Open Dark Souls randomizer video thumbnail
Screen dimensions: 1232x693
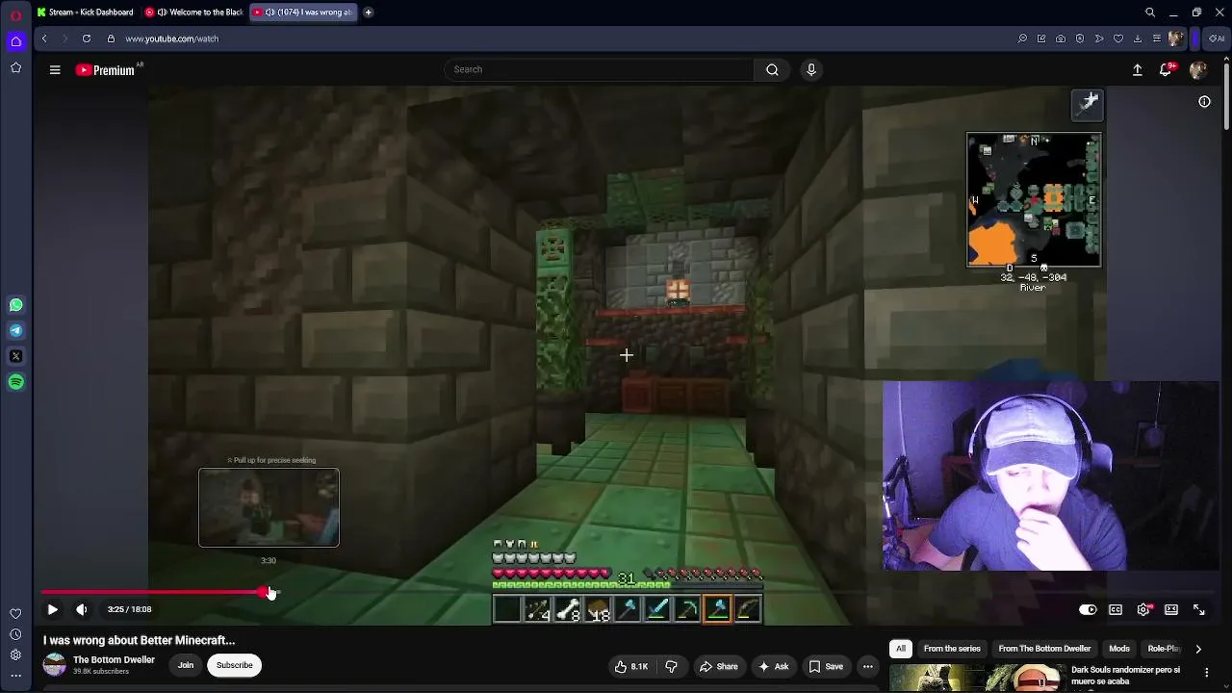tap(977, 679)
